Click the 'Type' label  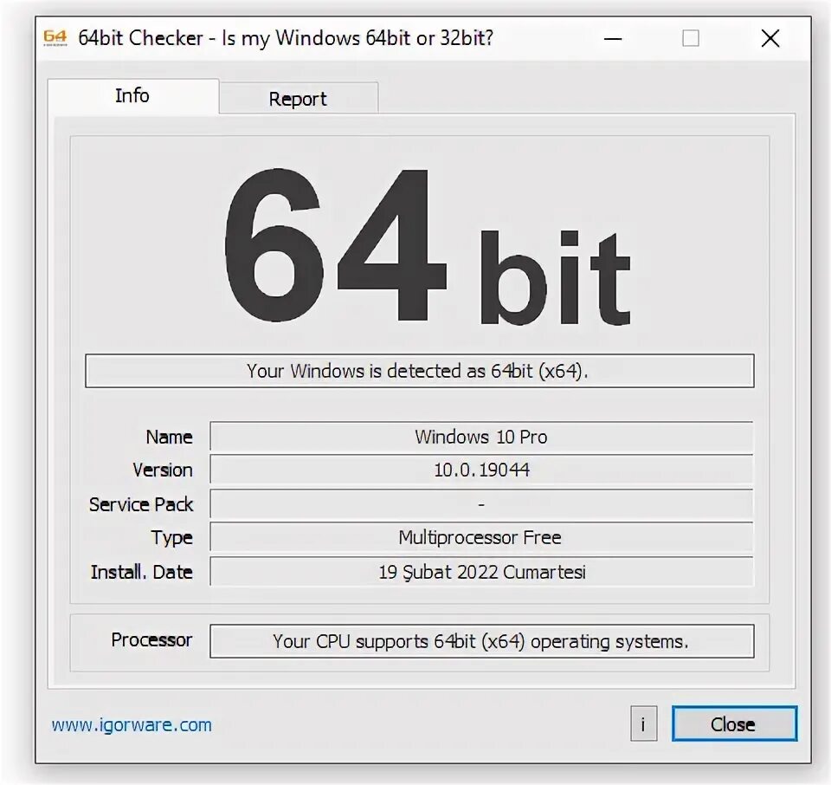pyautogui.click(x=171, y=538)
